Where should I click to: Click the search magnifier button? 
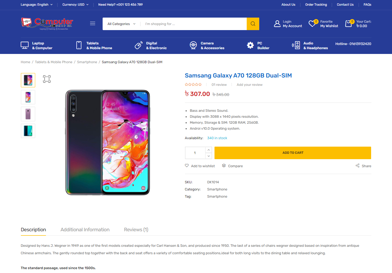[x=253, y=24]
